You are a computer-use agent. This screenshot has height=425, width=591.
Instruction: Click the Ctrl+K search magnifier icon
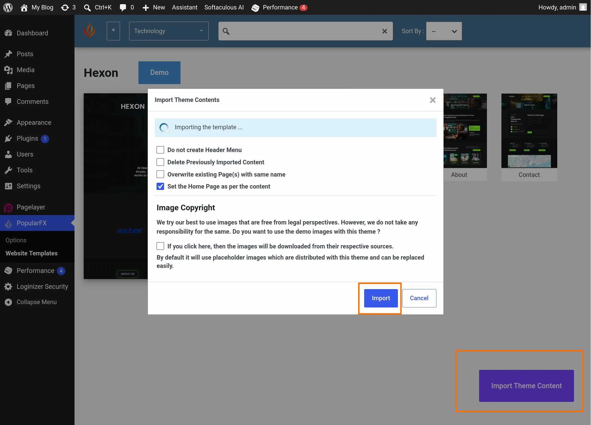(87, 8)
